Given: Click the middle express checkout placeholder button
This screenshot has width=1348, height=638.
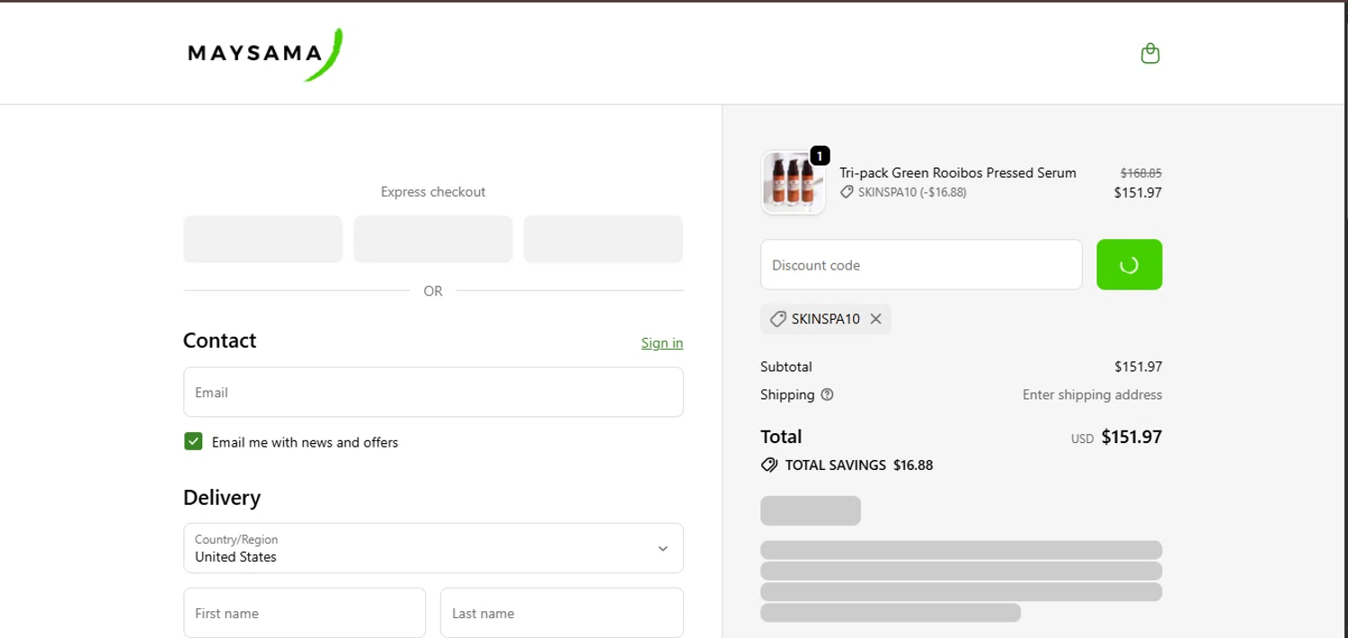Looking at the screenshot, I should click(433, 239).
